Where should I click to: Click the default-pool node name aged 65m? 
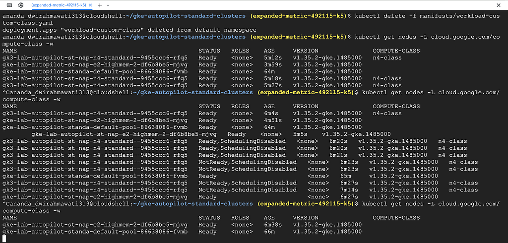pyautogui.click(x=95, y=176)
